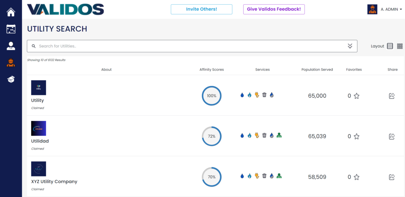The image size is (405, 197).
Task: Open the A. ADMIN account dropdown
Action: click(391, 9)
